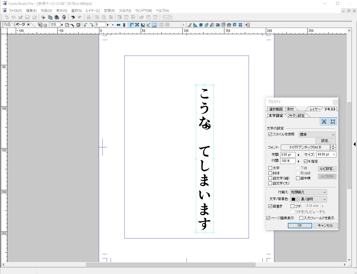Click the speech balloon icon in properties panel
Image resolution: width=357 pixels, height=274 pixels.
click(333, 122)
